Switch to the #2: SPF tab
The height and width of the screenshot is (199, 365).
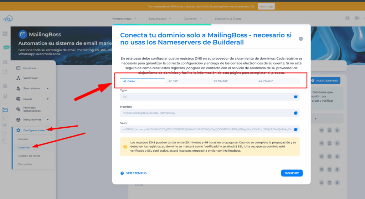(173, 81)
